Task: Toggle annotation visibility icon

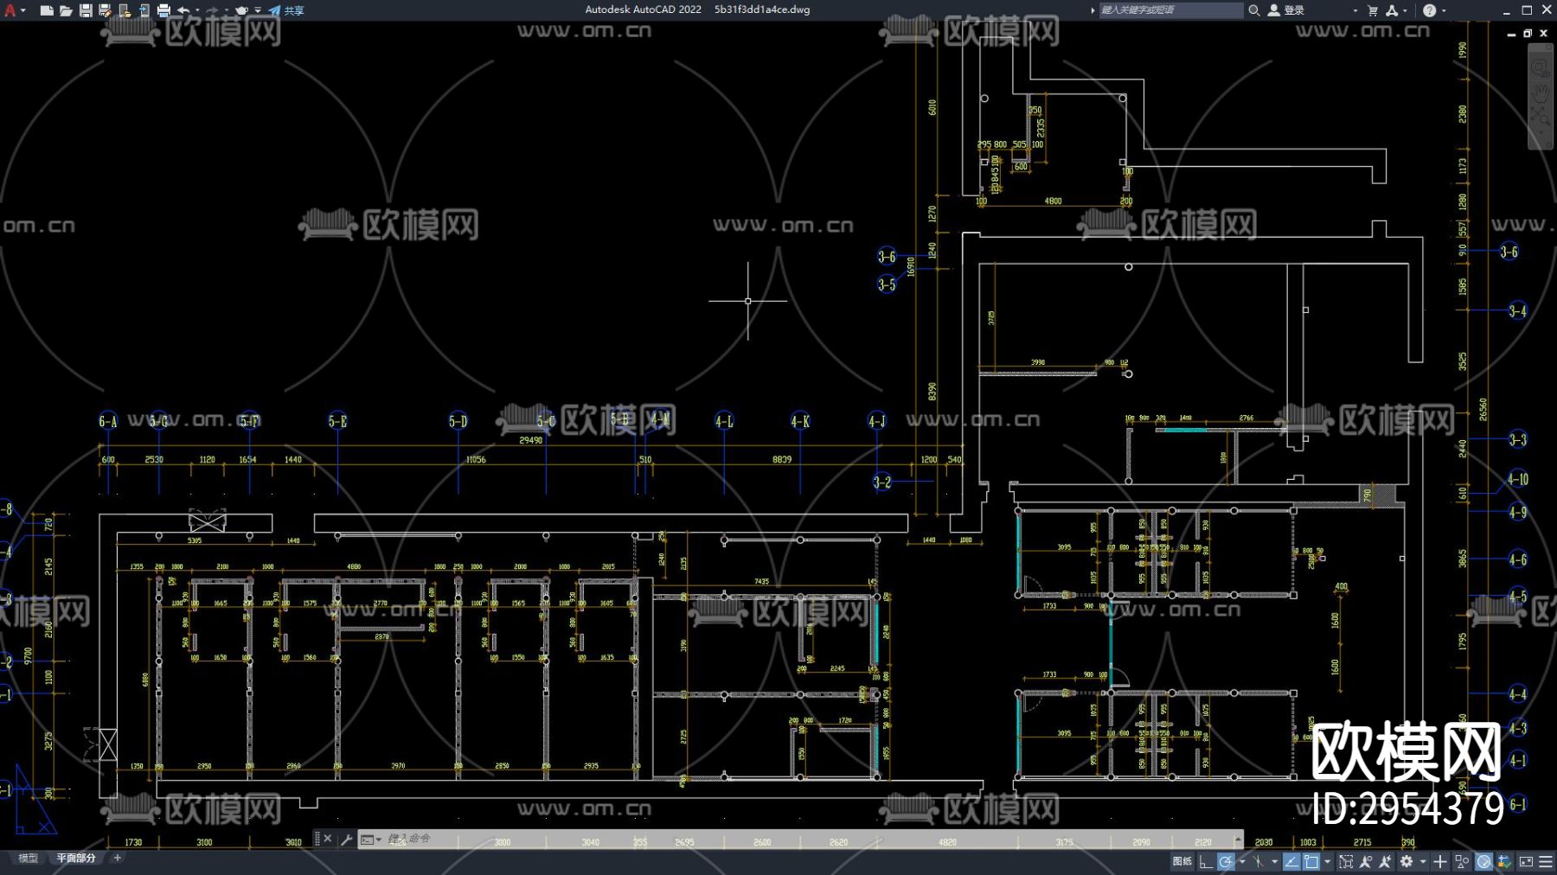Action: [x=1366, y=861]
